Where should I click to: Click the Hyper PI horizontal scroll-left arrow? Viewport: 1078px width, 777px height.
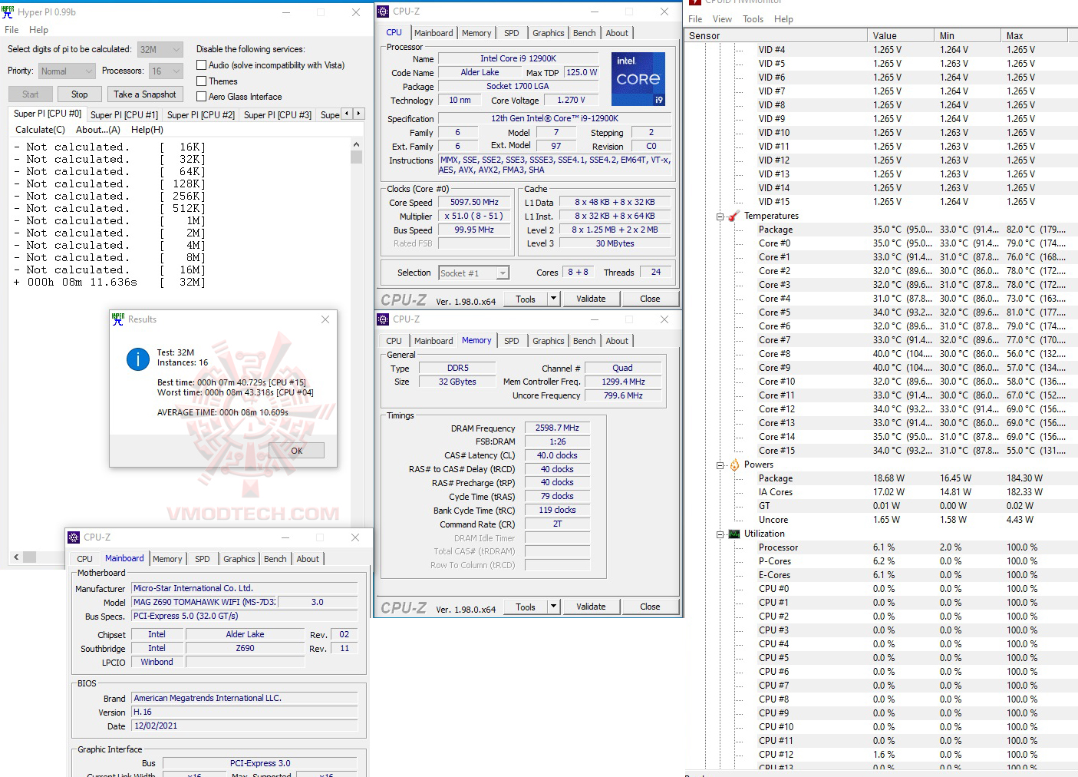[x=16, y=557]
